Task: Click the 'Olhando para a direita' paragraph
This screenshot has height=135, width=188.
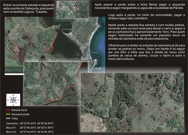Action: point(147,52)
